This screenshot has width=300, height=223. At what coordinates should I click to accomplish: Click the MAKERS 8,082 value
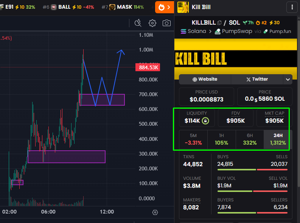pyautogui.click(x=191, y=207)
